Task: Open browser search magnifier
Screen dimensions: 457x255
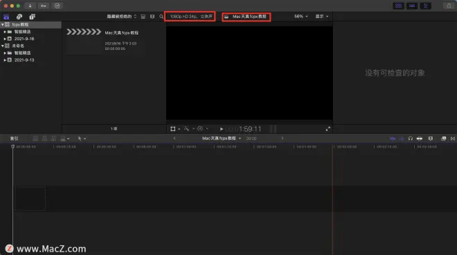Action: click(x=161, y=17)
